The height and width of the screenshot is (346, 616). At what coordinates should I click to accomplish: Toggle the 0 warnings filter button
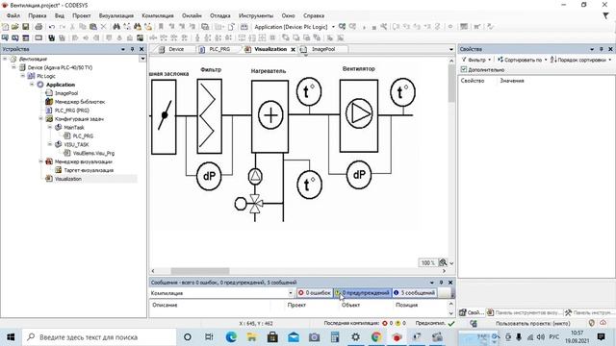click(x=363, y=292)
